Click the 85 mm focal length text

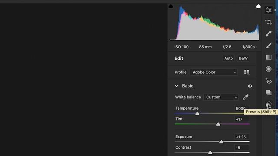[205, 47]
